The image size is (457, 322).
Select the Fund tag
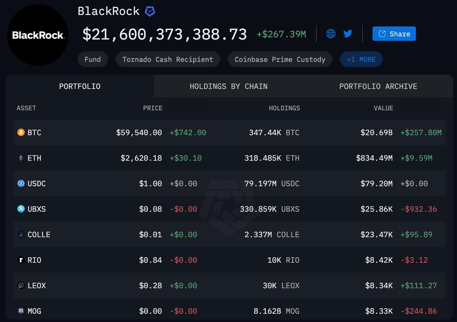point(93,59)
